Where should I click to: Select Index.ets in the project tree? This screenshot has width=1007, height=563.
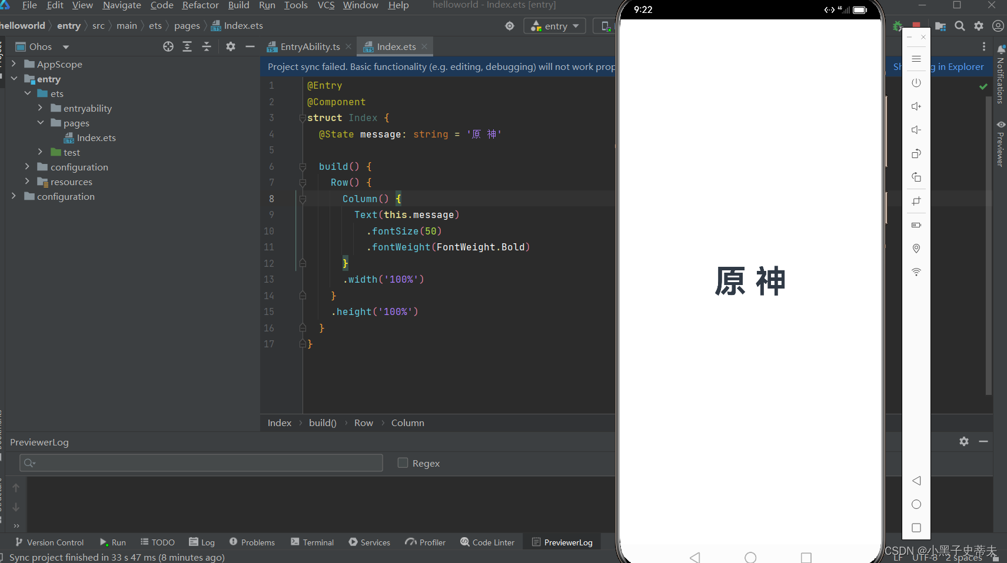[x=96, y=138]
